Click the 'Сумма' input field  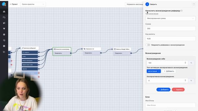tap(170, 29)
